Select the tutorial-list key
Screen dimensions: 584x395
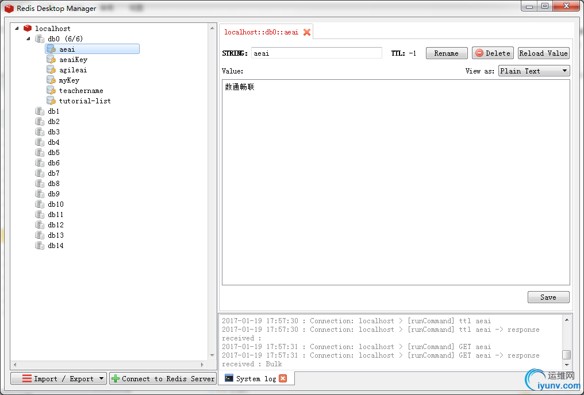pos(85,101)
